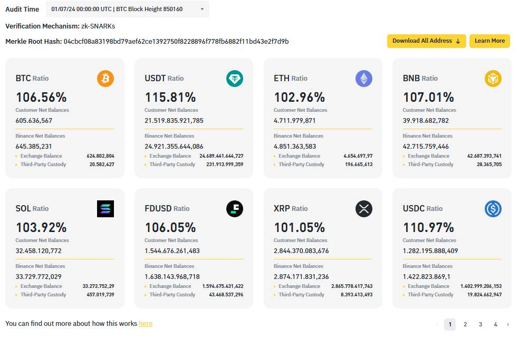Click SOL exchange balance value 33.272.752,29

(99, 286)
